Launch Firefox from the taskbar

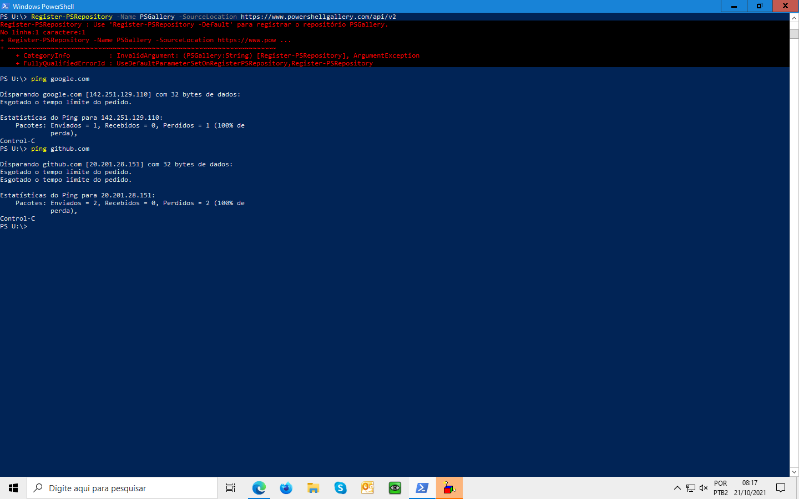coord(286,488)
